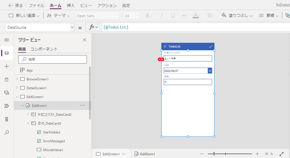
Task: Select App in the tree view
Action: pos(29,70)
